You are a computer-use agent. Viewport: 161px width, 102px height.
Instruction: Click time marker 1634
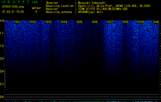[x=64, y=22]
